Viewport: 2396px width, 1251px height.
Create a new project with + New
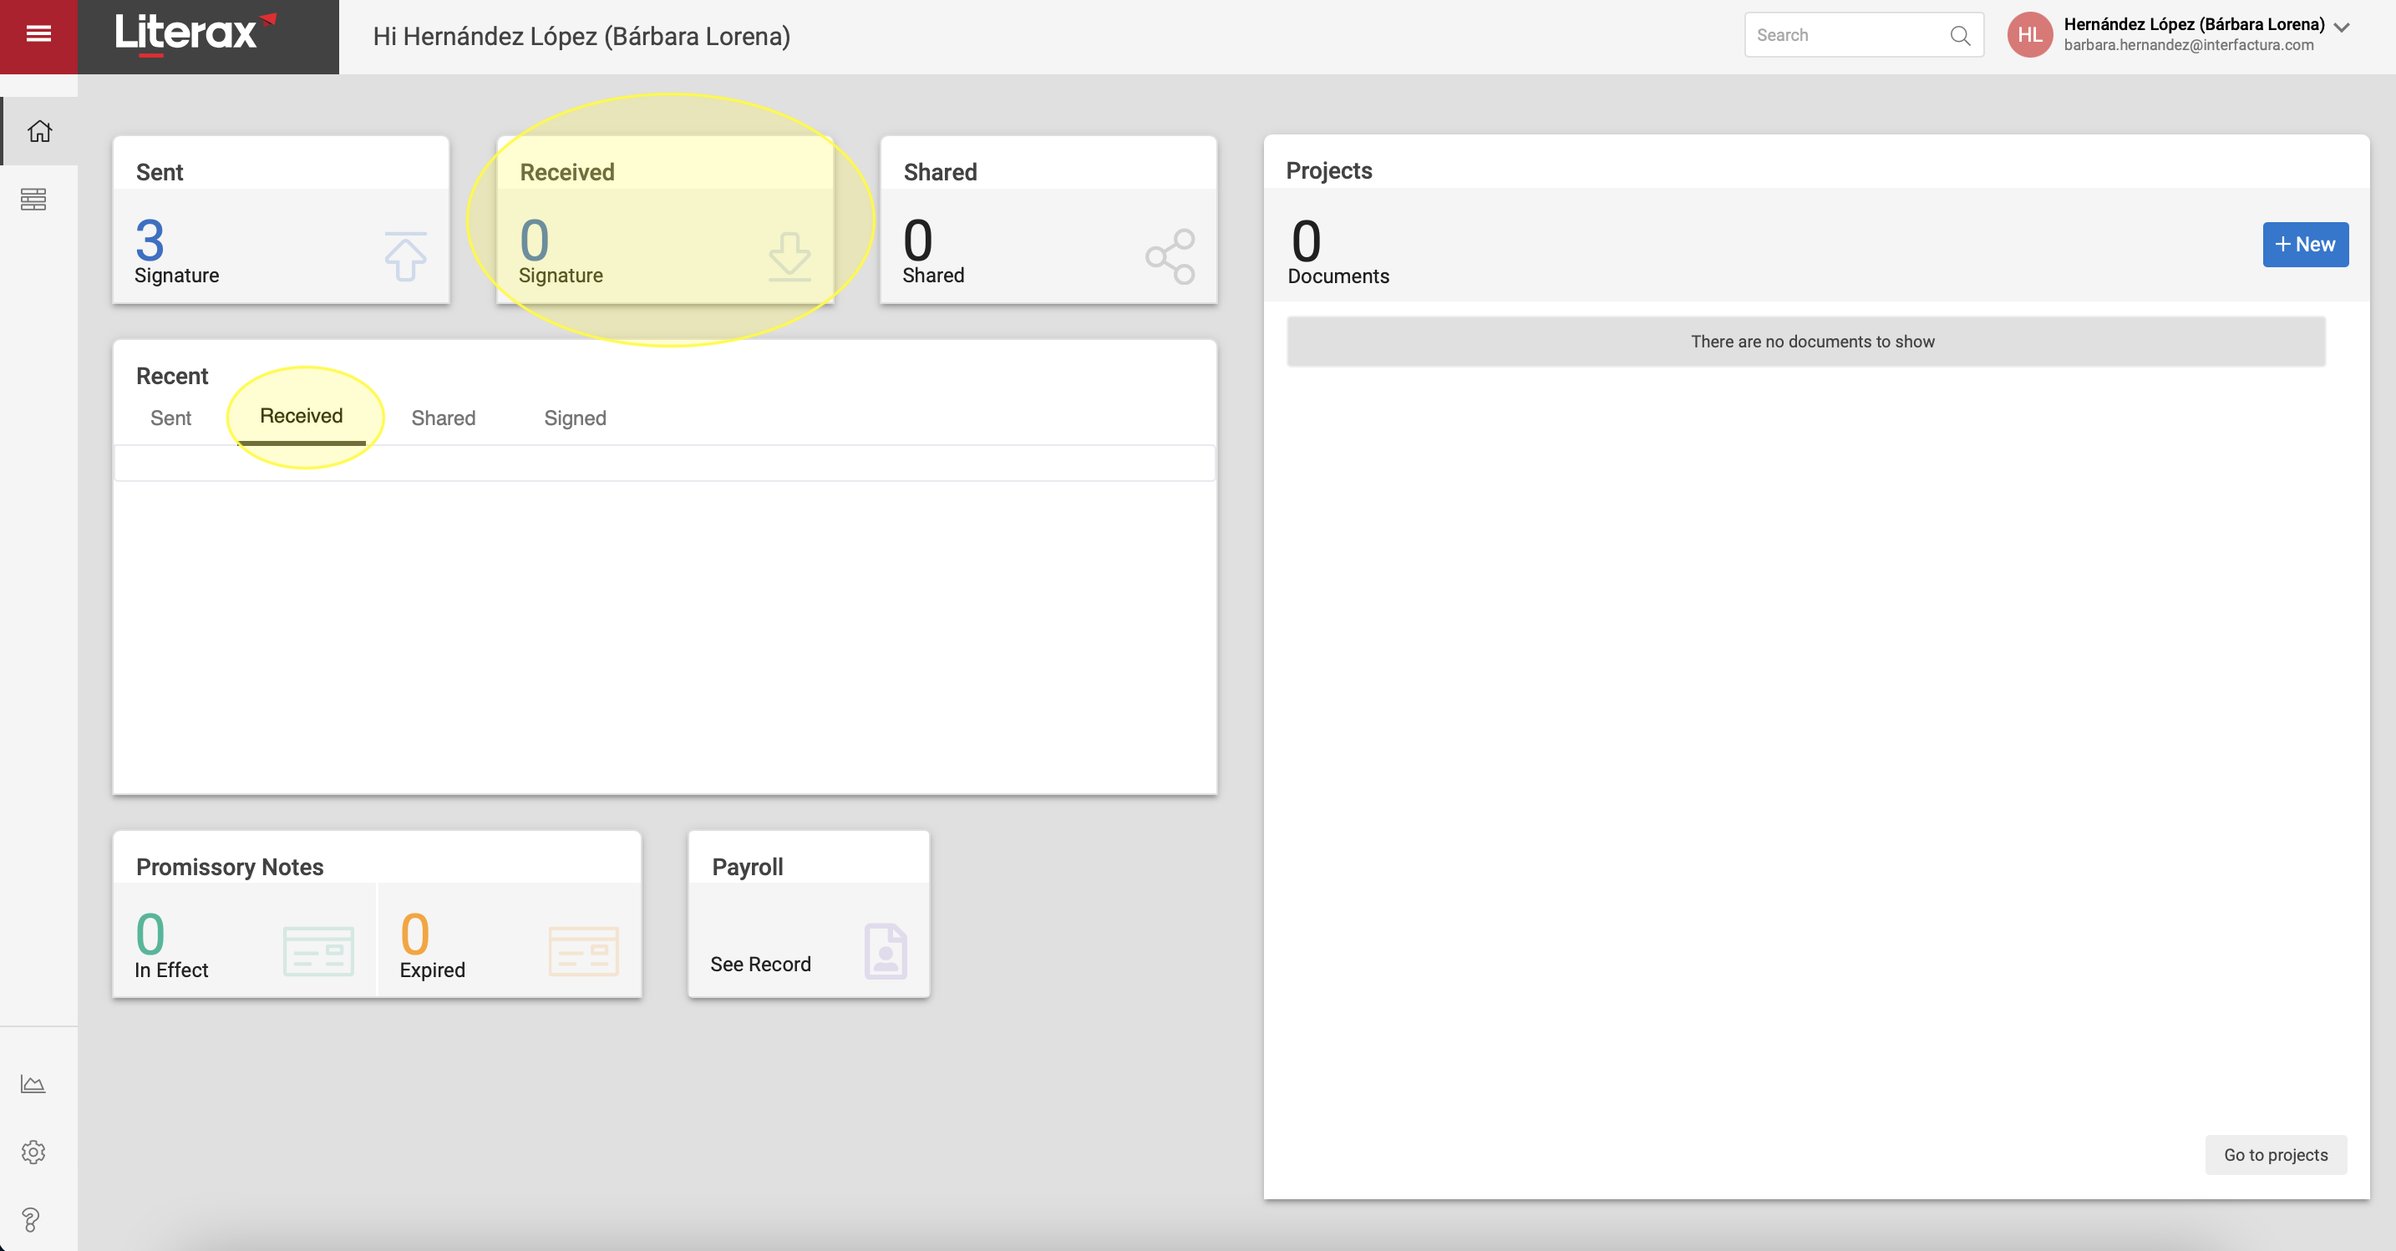[x=2305, y=245]
